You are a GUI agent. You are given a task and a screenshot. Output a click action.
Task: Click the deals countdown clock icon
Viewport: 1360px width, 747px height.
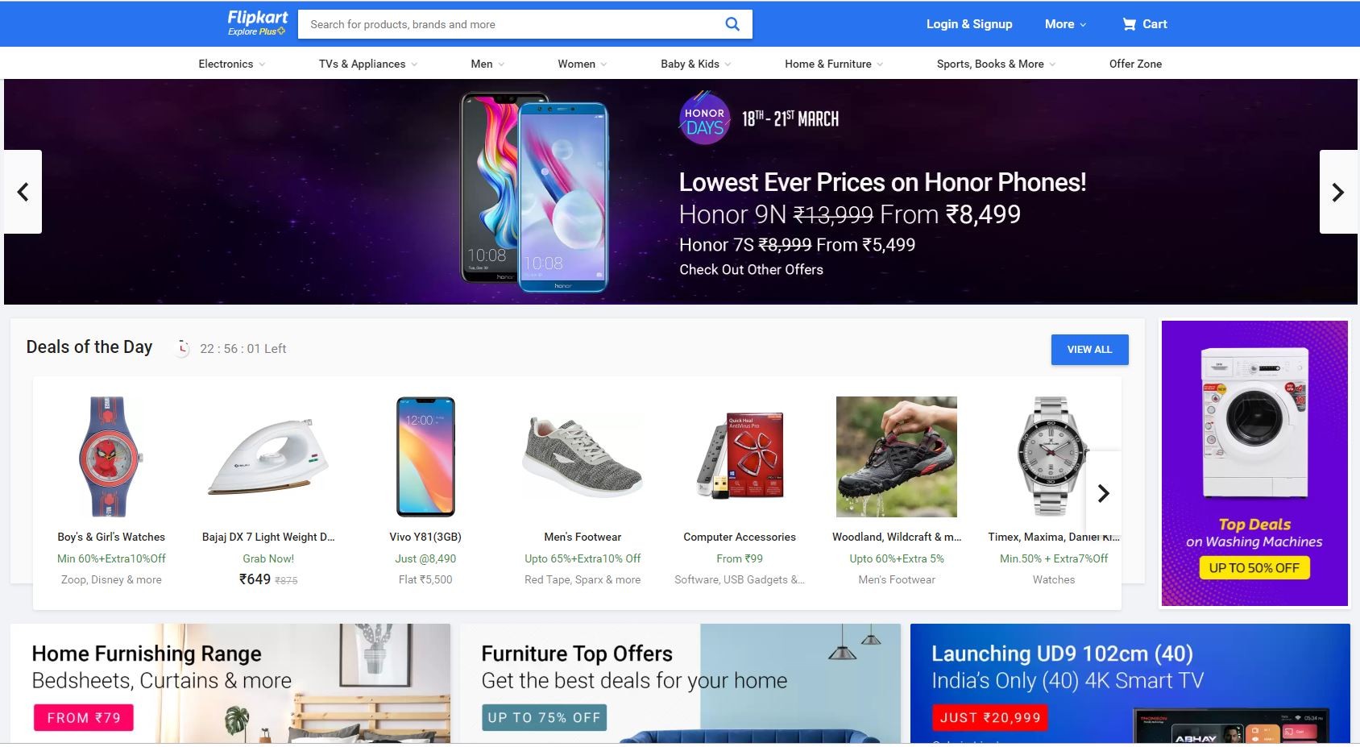coord(183,348)
